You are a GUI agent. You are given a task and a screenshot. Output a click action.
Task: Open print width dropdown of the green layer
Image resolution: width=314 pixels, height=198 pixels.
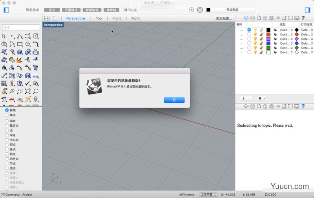307,48
